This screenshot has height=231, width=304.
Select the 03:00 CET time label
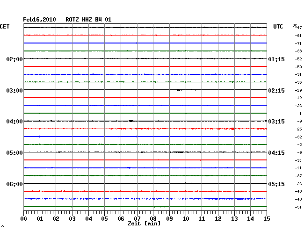coord(14,91)
